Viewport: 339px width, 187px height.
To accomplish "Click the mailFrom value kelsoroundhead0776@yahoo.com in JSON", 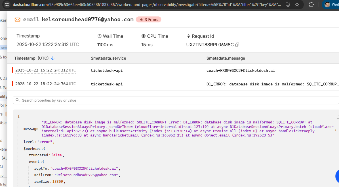I will point(86,175).
